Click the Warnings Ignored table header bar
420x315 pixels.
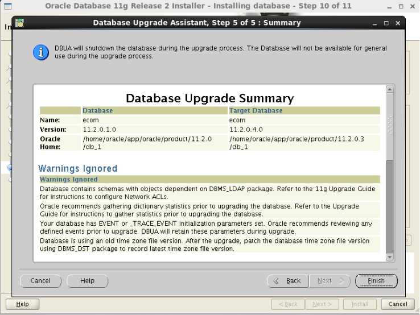[210, 179]
